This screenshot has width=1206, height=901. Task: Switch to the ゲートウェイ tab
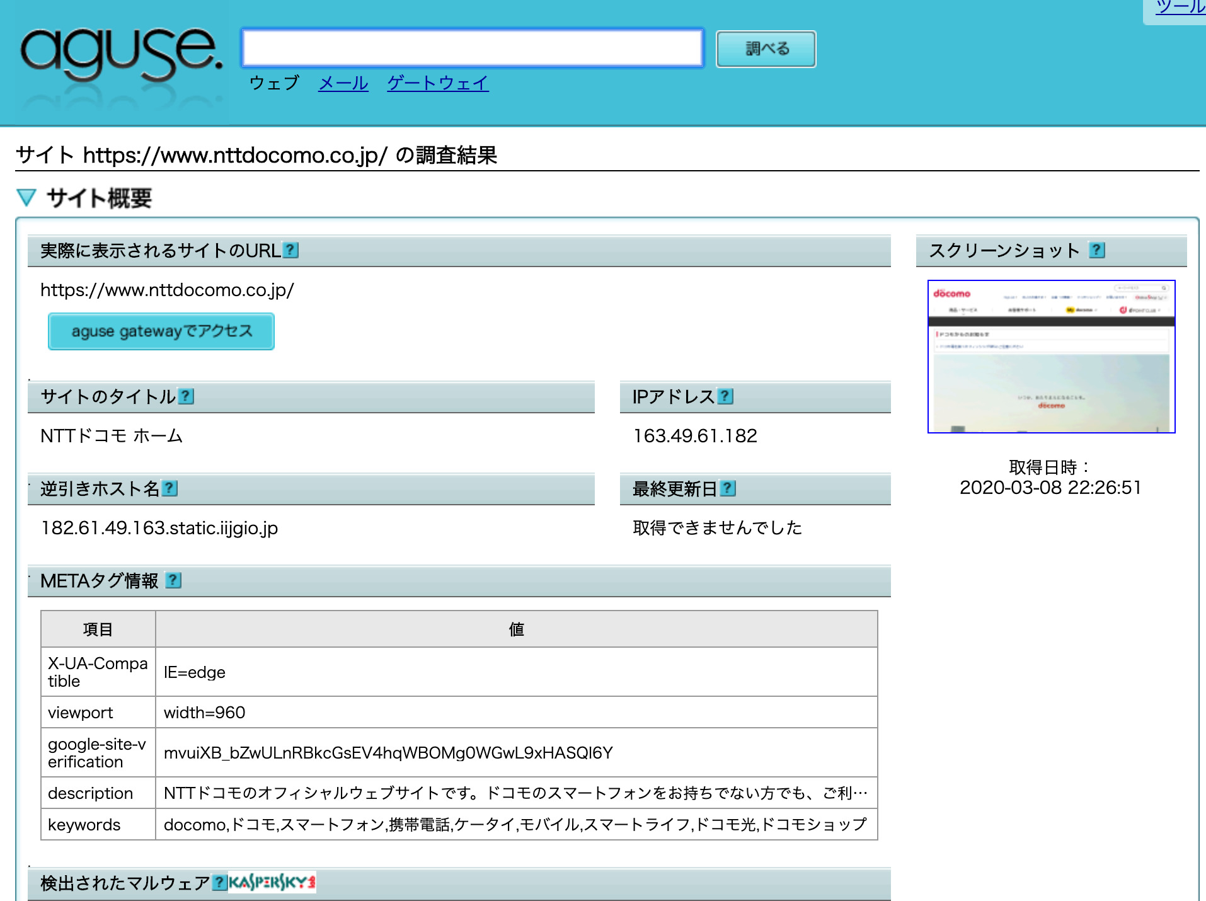437,83
